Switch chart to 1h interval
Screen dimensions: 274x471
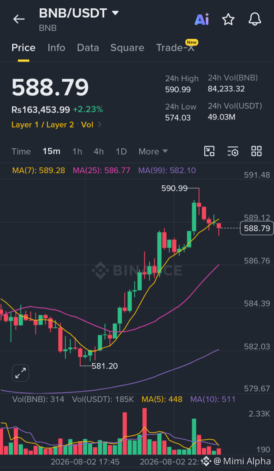[77, 152]
